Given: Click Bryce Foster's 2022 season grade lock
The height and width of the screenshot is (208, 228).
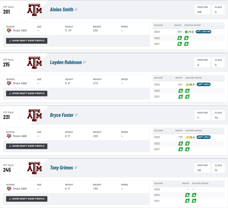Looking at the screenshot, I should coord(187,143).
